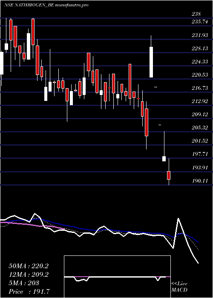213x298 pixels.
Task: Click the MACD indicator panel box
Action: 117,277
